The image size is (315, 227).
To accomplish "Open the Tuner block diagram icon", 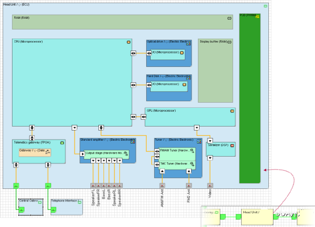I will point(199,141).
